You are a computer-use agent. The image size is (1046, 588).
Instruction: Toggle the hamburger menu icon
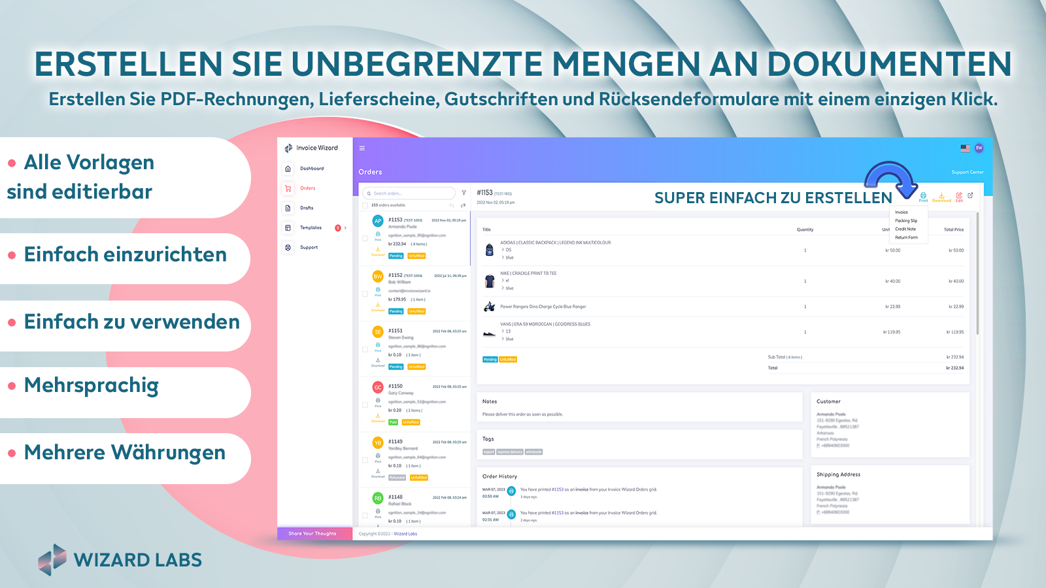[362, 148]
